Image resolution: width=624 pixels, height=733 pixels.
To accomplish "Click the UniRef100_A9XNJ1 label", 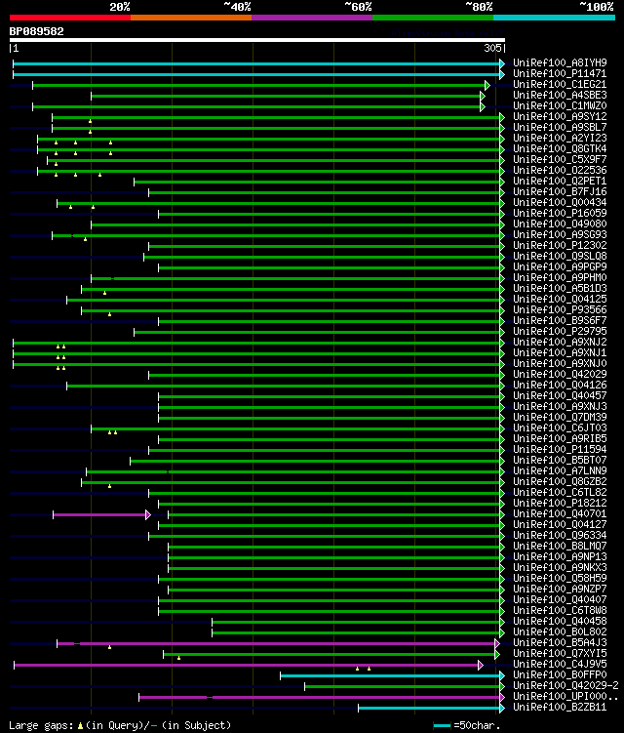I will (560, 353).
